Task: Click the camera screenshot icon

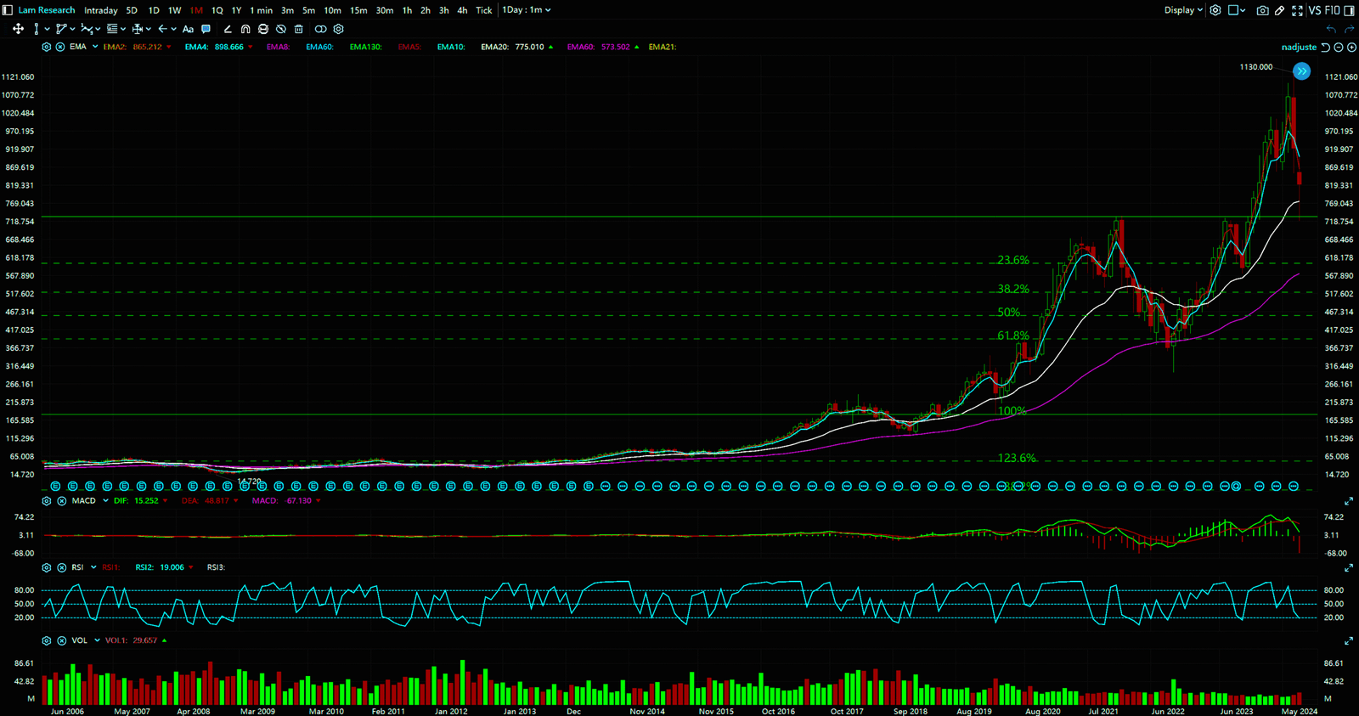Action: click(x=1262, y=10)
